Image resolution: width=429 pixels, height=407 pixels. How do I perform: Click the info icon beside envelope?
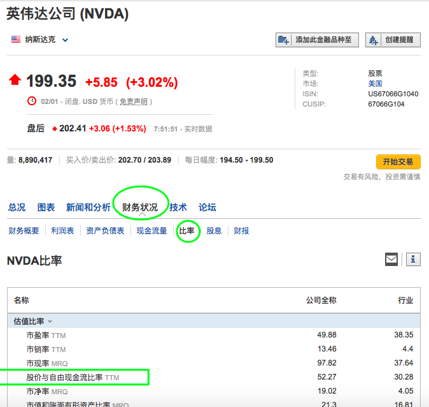413,259
